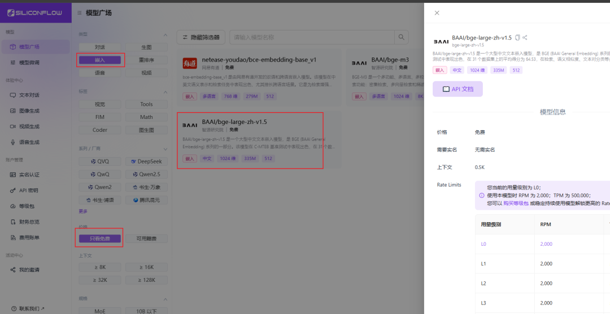Click the search magnifier icon
Screen dimensions: 610x314
402,37
